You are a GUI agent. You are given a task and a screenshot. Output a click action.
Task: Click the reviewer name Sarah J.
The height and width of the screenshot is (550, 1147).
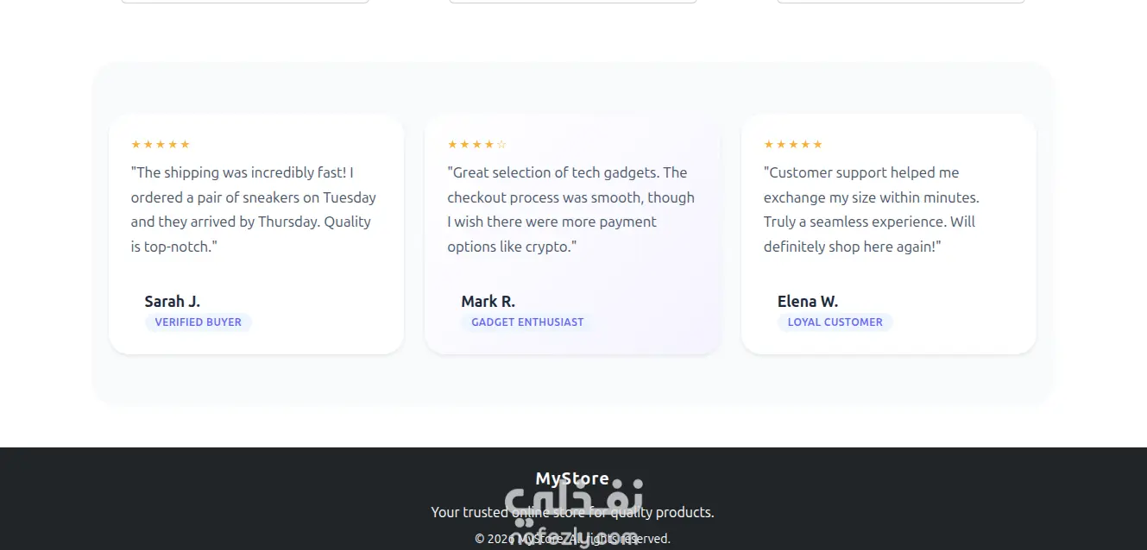(172, 301)
